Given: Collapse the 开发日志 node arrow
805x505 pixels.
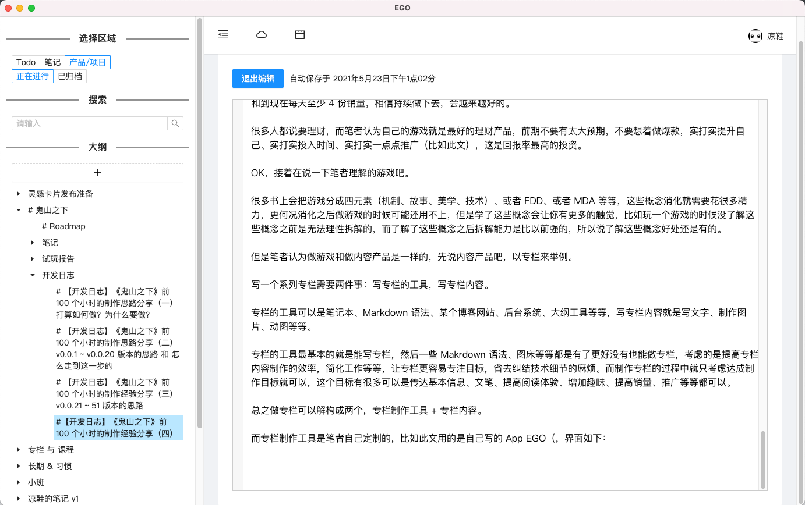Looking at the screenshot, I should click(33, 275).
